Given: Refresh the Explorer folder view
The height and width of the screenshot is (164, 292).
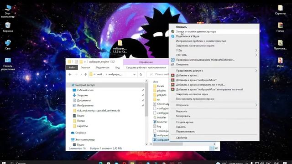Looking at the screenshot, I should pyautogui.click(x=141, y=74).
